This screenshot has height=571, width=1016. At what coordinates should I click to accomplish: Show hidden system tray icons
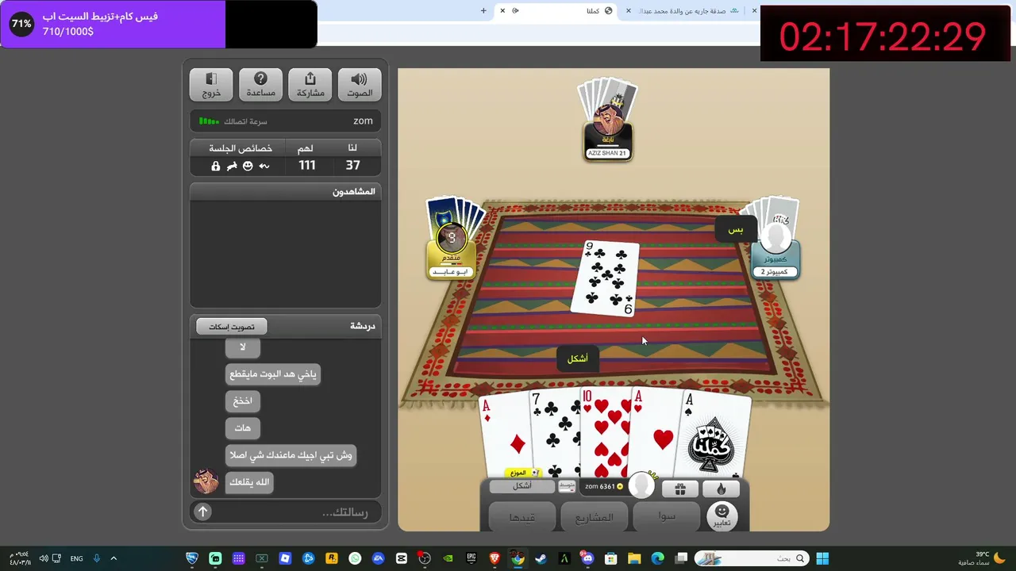click(114, 558)
